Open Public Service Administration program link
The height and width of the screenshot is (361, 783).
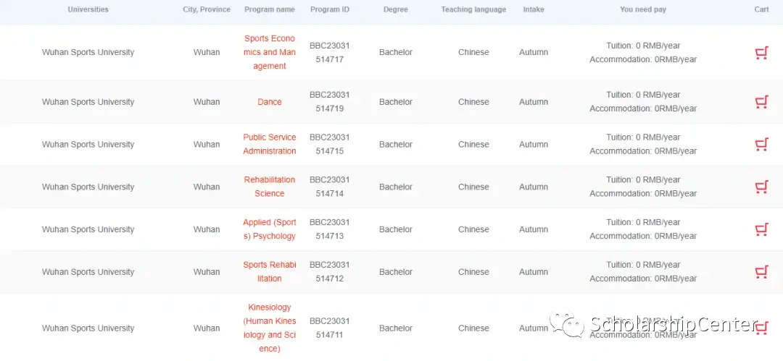click(x=270, y=144)
